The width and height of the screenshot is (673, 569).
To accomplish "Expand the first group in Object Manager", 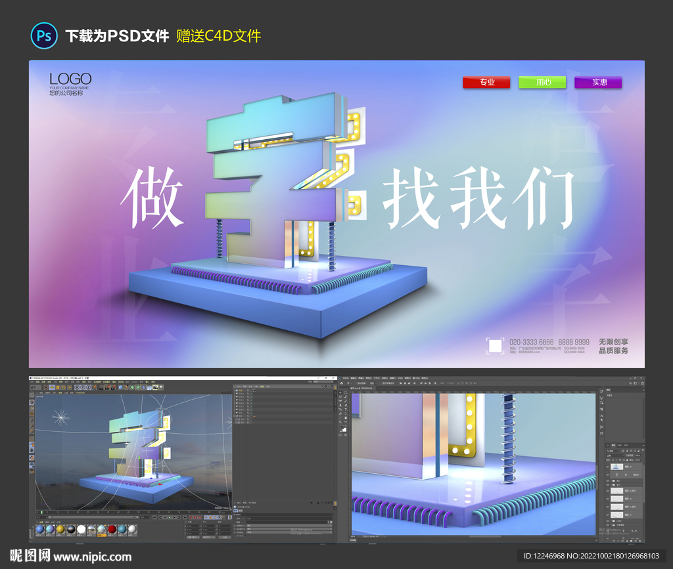I will 235,416.
